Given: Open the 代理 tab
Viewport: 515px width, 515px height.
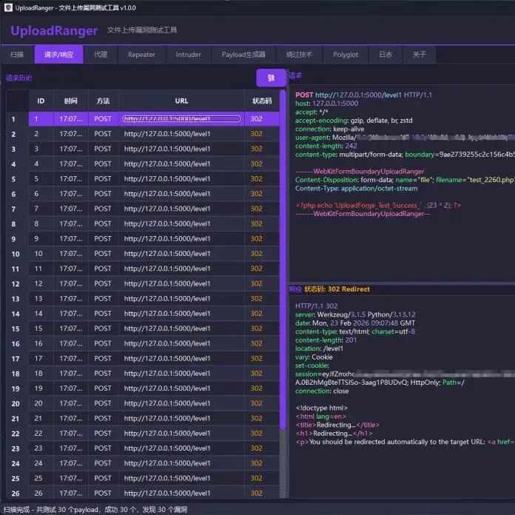Looking at the screenshot, I should click(x=101, y=55).
